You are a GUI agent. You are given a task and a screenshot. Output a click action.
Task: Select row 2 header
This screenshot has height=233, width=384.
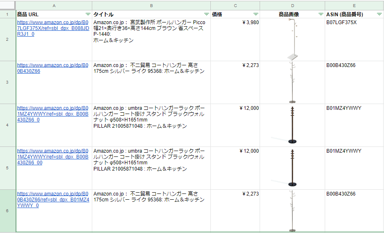click(8, 40)
